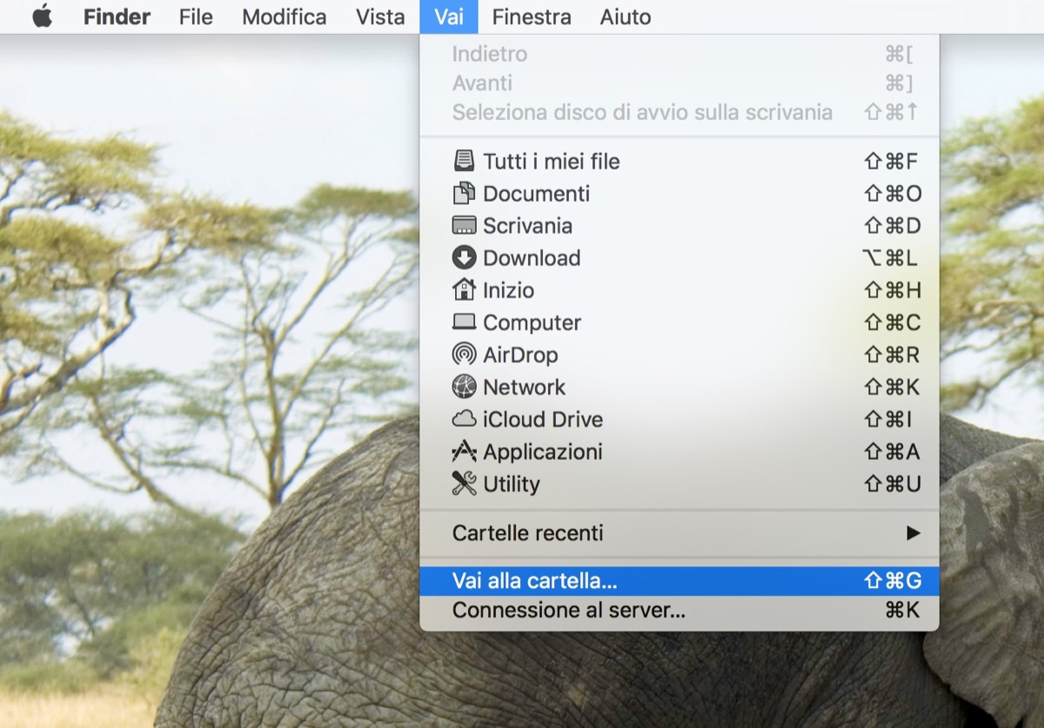Click the Tutti i miei file icon
Viewport: 1044px width, 728px height.
click(x=465, y=161)
